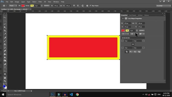172x97 pixels.
Task: Open path arrangement options in options bar
Action: [83, 6]
